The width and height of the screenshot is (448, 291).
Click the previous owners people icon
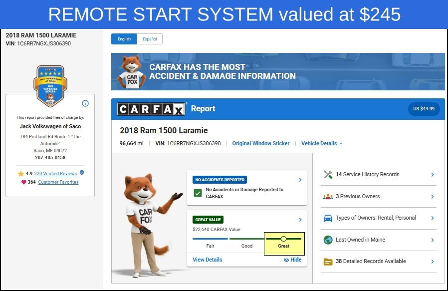tap(328, 197)
